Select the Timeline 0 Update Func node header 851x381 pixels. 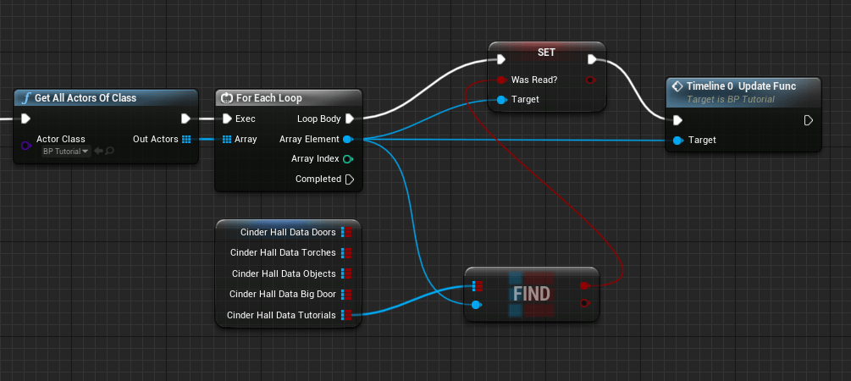click(x=743, y=86)
